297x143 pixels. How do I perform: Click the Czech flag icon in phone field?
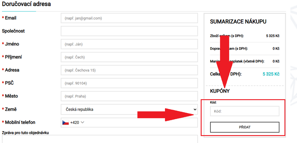[x=65, y=122]
